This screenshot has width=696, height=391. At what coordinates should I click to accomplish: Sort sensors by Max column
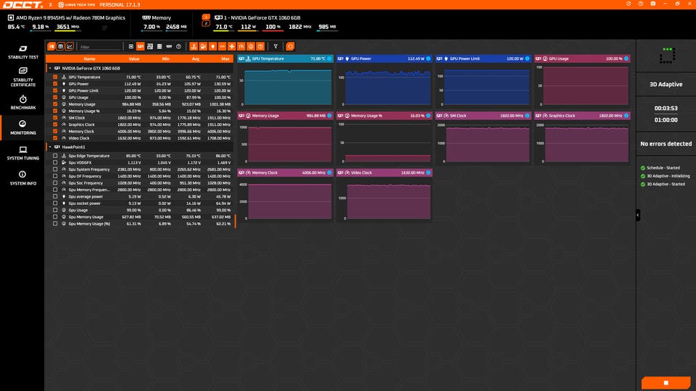[225, 59]
